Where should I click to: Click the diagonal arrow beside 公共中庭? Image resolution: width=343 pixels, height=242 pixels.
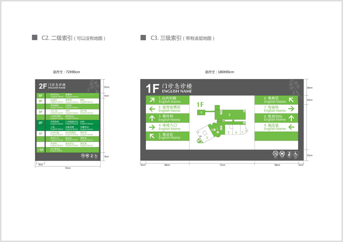click(x=153, y=100)
